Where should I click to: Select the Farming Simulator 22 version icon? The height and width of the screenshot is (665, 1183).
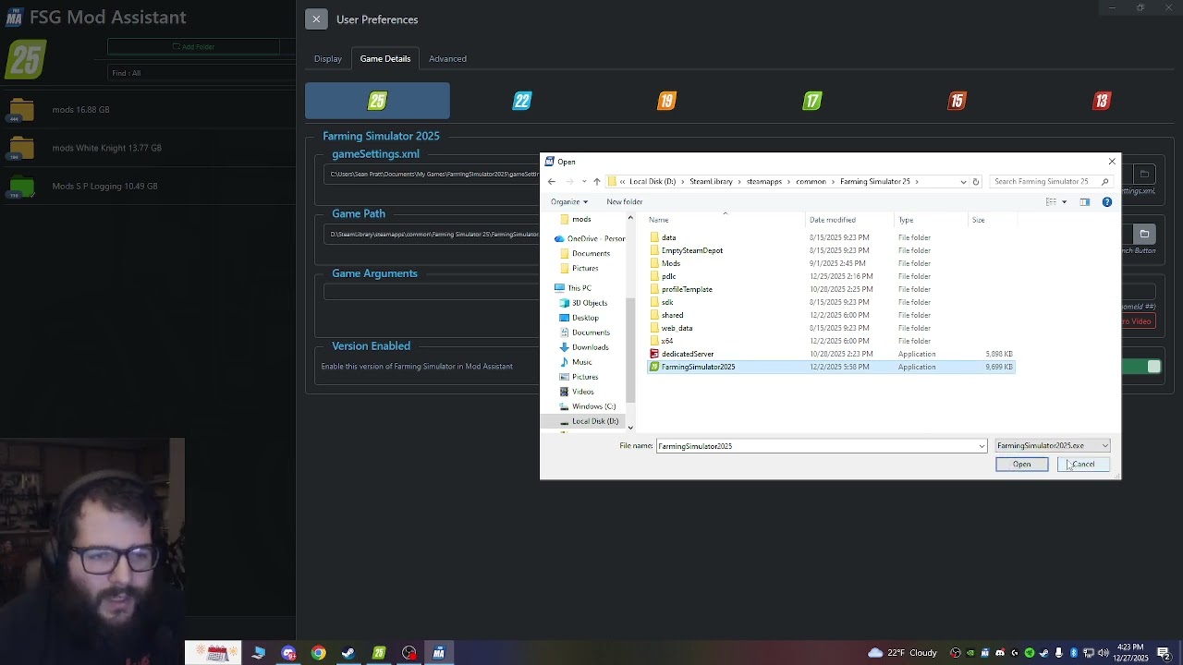[x=522, y=101]
